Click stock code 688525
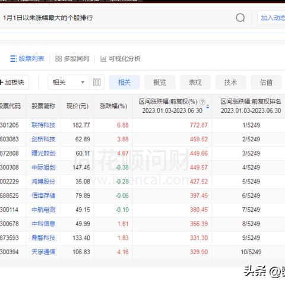Screen dimensions: 285x285 9,195
